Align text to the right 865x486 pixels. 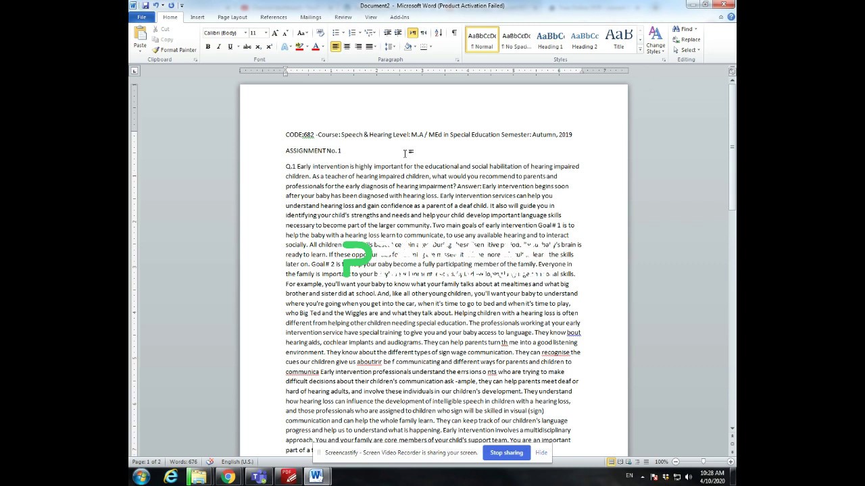[358, 47]
